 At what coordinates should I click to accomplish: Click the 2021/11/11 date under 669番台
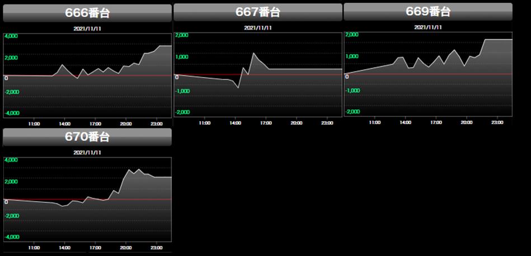coord(428,27)
